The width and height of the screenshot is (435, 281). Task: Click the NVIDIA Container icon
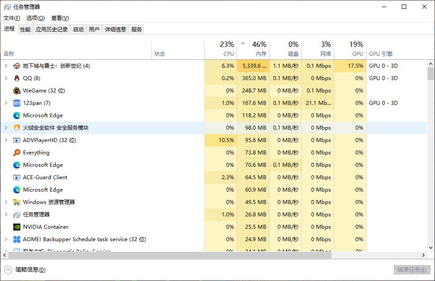[x=17, y=227]
